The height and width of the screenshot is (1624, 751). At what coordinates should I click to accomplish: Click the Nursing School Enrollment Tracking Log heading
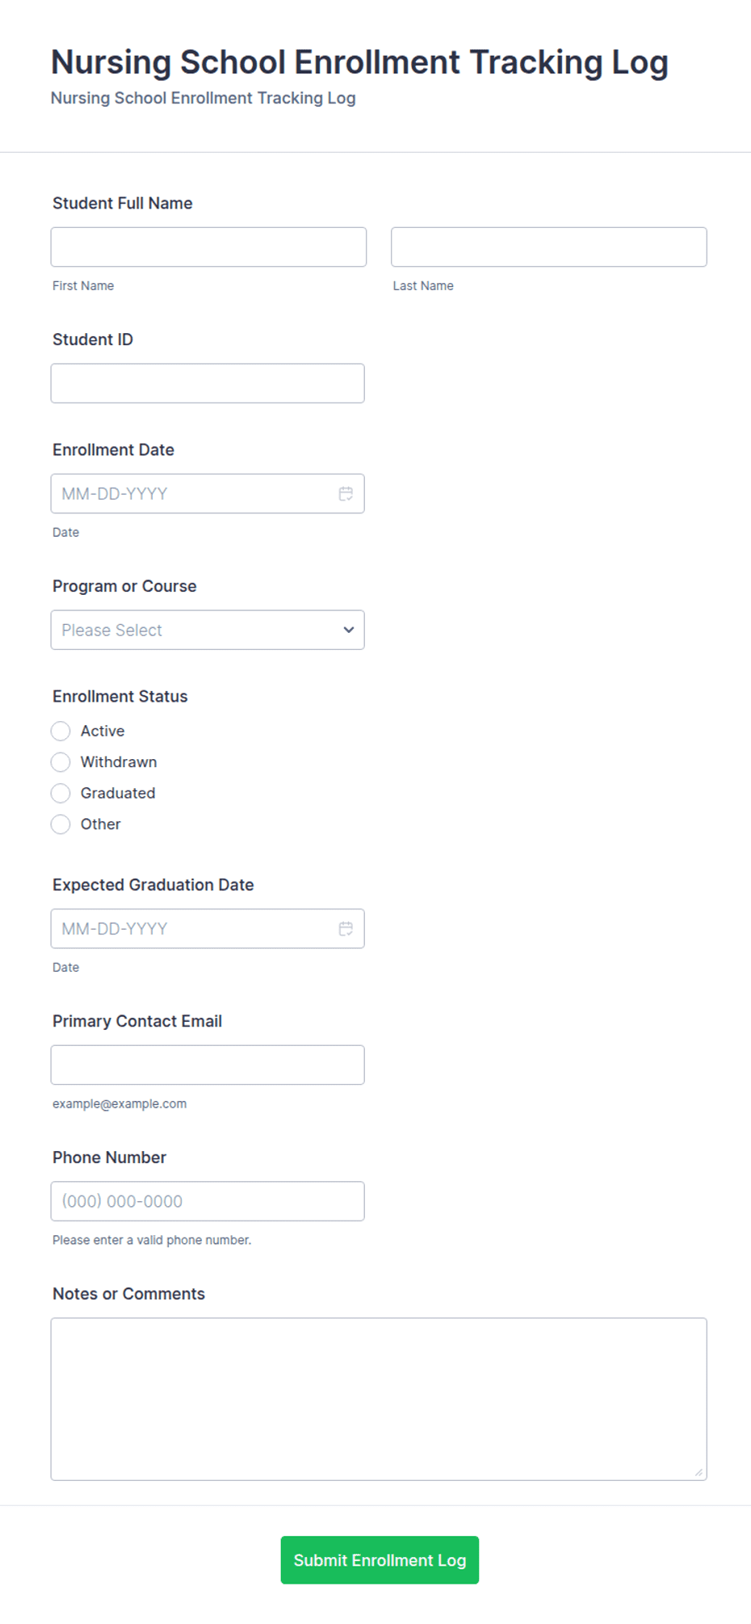359,62
